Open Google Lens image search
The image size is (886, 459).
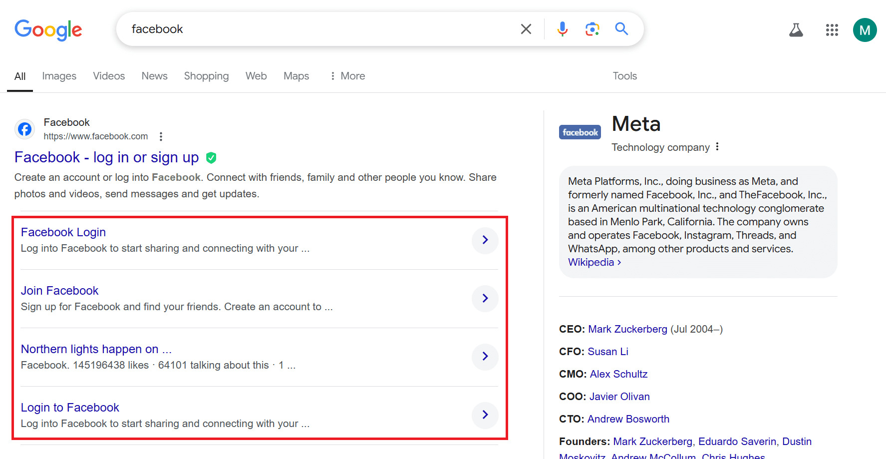[592, 29]
